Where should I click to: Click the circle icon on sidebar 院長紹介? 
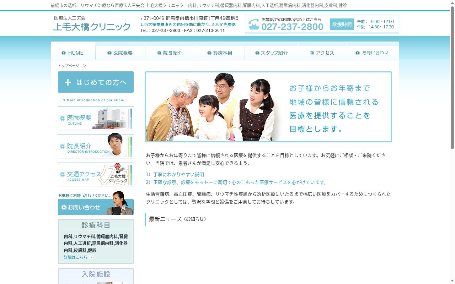coord(63,146)
